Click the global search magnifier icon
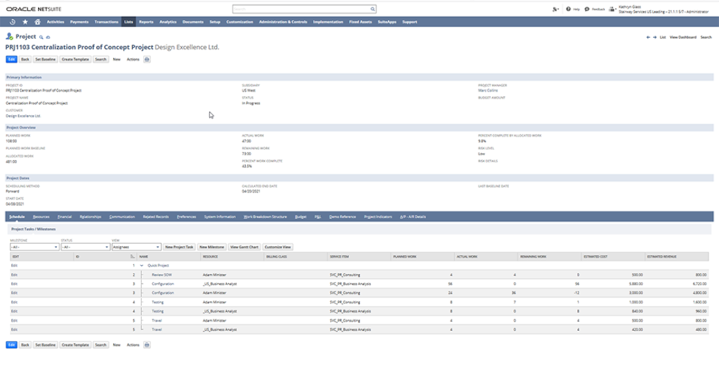 pos(373,10)
